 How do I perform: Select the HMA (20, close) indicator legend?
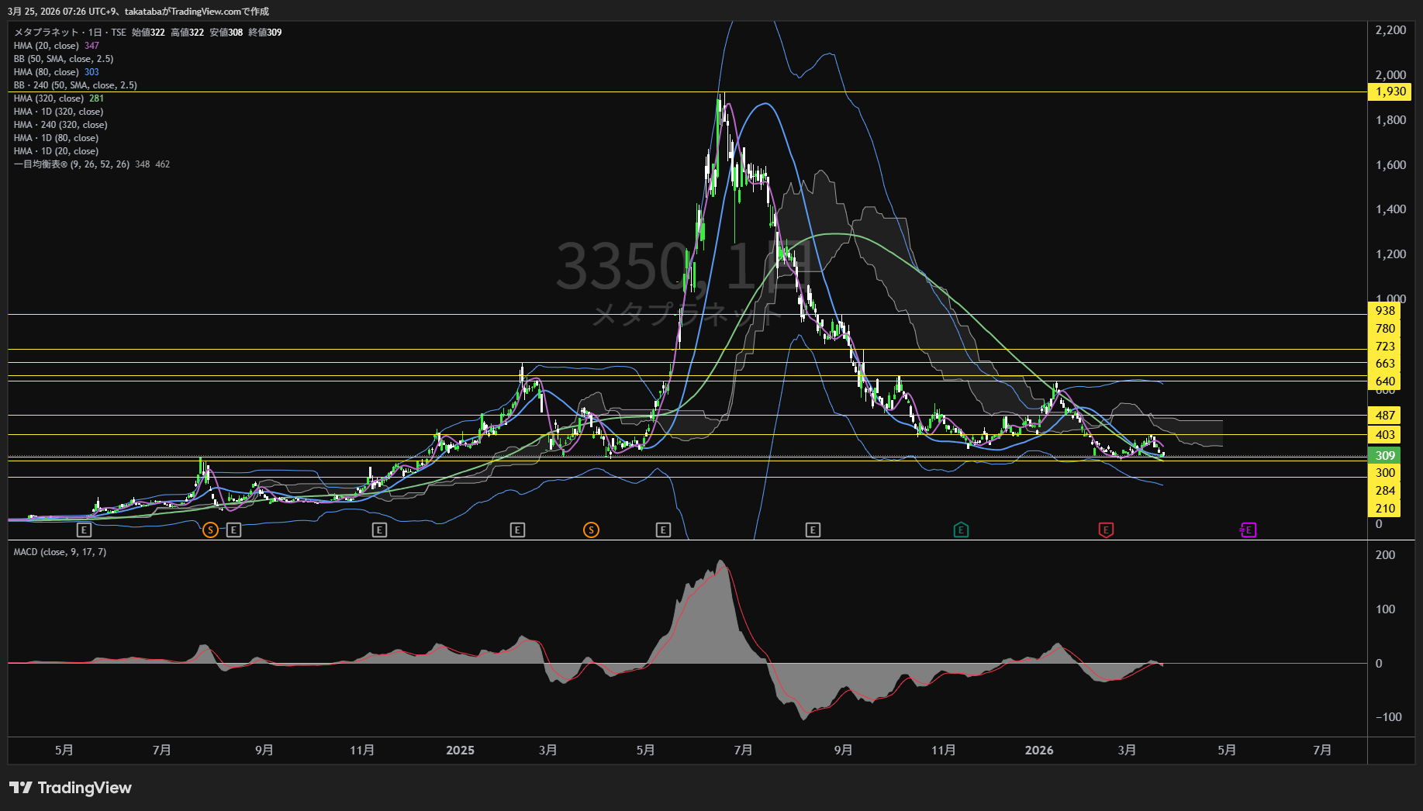tap(47, 46)
